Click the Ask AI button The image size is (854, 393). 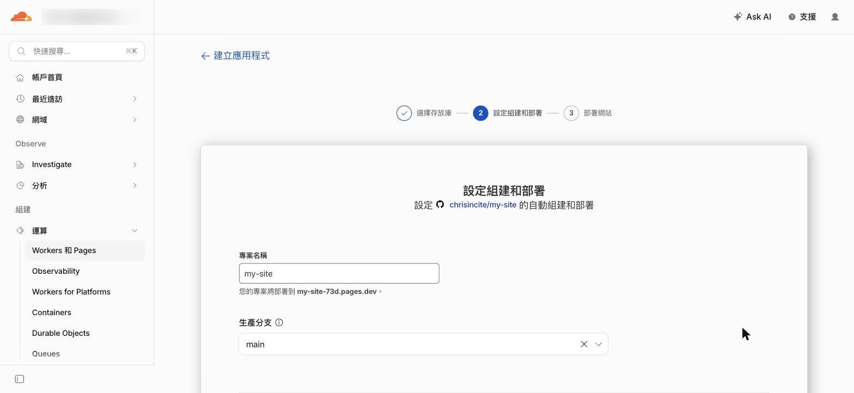point(752,17)
